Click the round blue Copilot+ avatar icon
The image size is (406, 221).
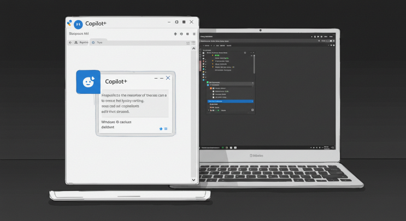(78, 25)
